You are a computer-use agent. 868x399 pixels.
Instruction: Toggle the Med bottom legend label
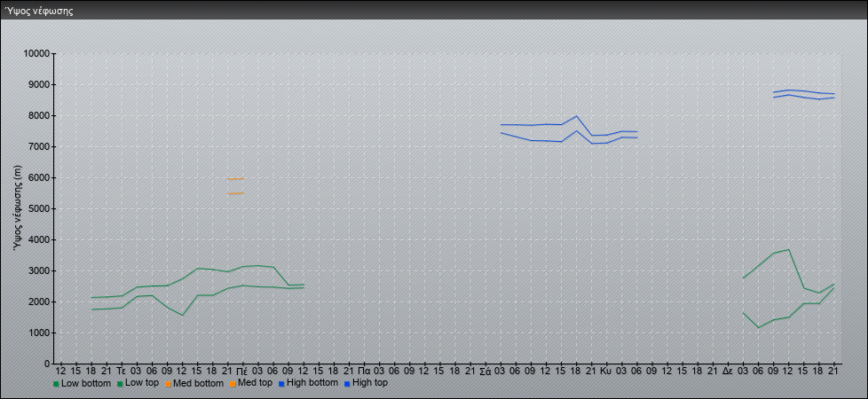pos(198,383)
